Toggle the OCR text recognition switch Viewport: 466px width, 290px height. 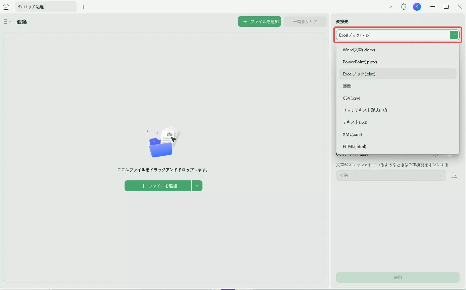[452, 155]
